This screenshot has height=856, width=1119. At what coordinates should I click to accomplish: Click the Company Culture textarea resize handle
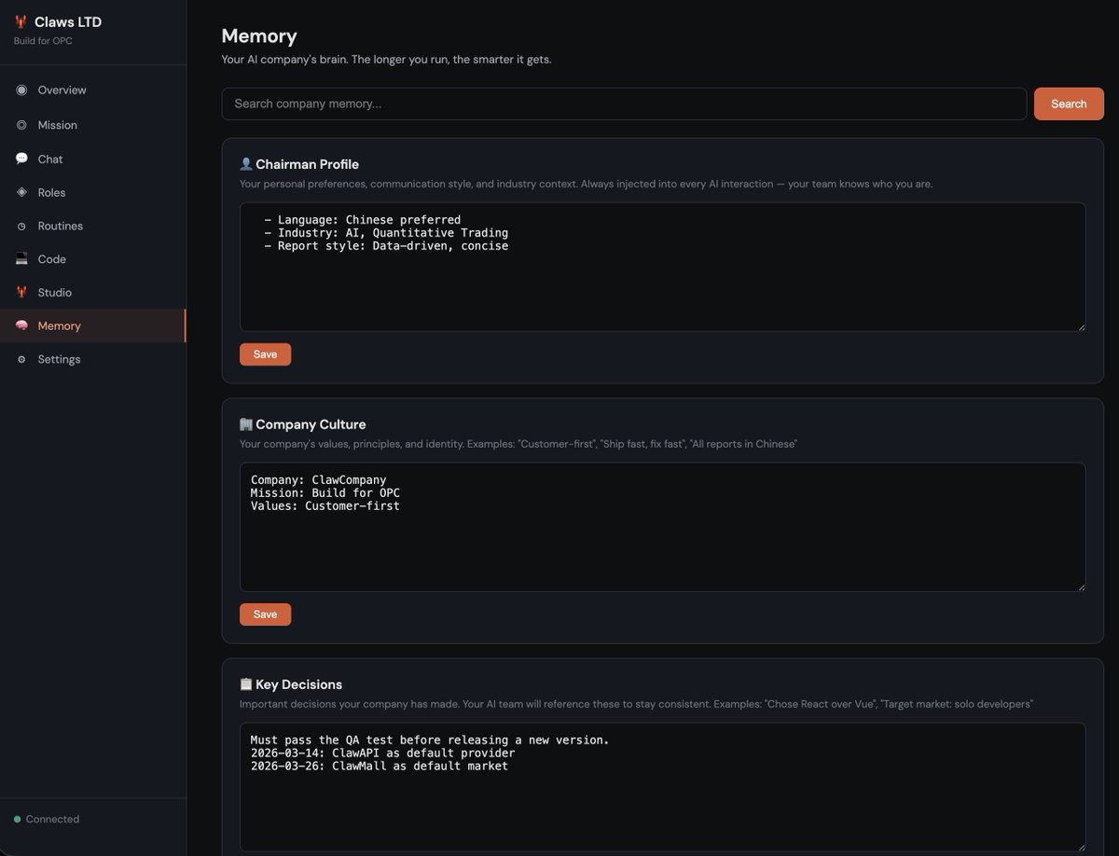(1081, 587)
